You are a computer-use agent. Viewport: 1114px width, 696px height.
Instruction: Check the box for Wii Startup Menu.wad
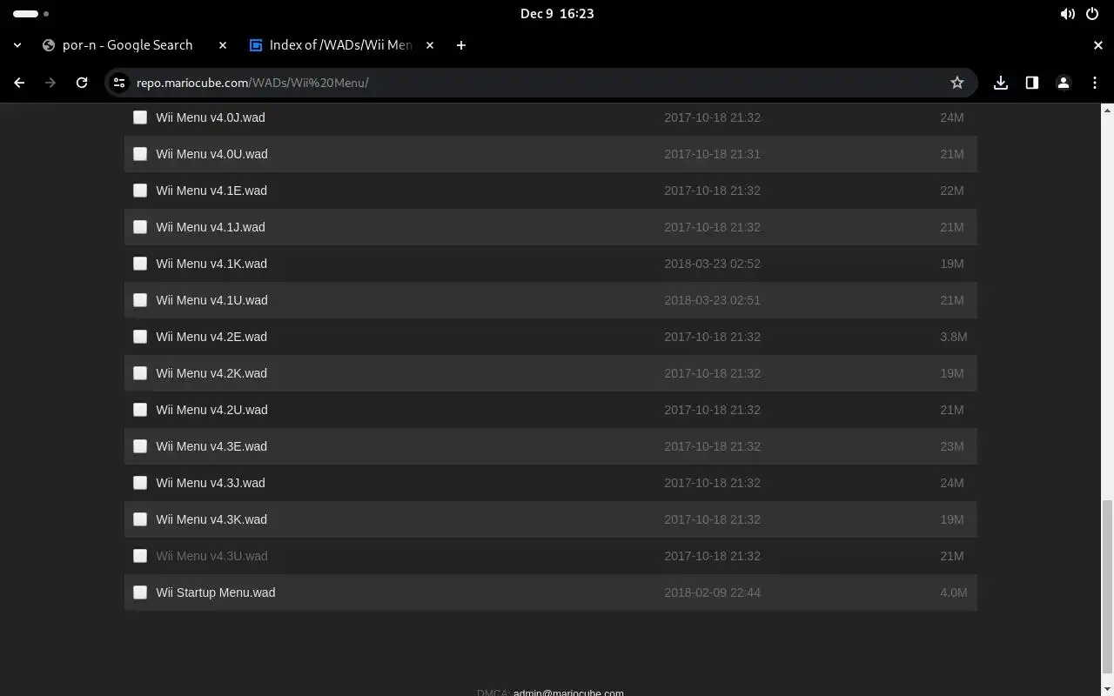140,592
